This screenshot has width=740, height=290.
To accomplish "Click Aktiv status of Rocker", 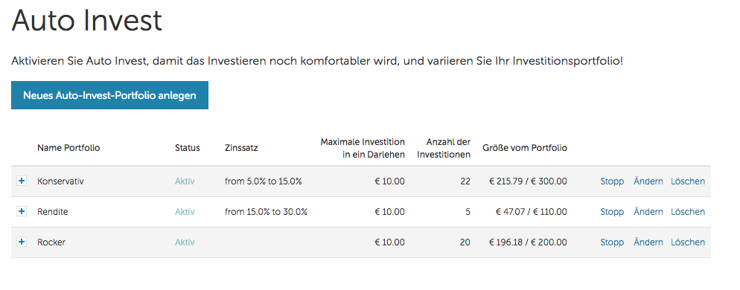I will 185,242.
